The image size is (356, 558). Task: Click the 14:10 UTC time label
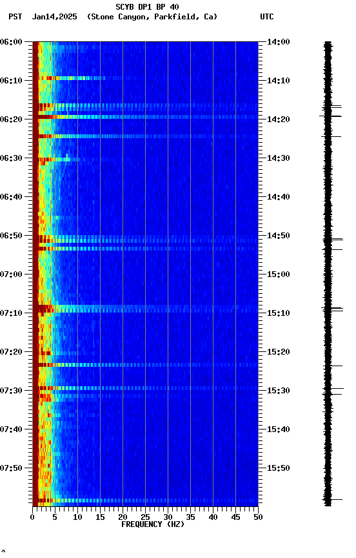[x=279, y=81]
